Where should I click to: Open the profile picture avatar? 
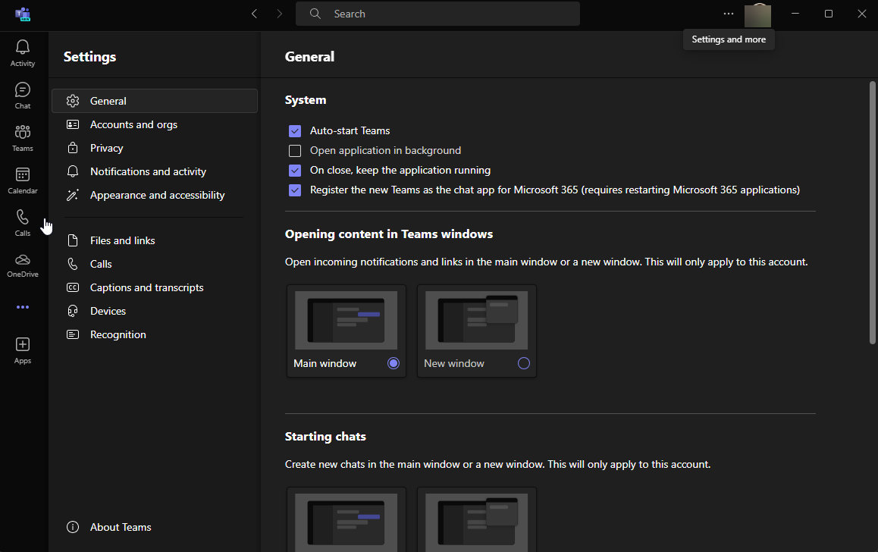[757, 14]
